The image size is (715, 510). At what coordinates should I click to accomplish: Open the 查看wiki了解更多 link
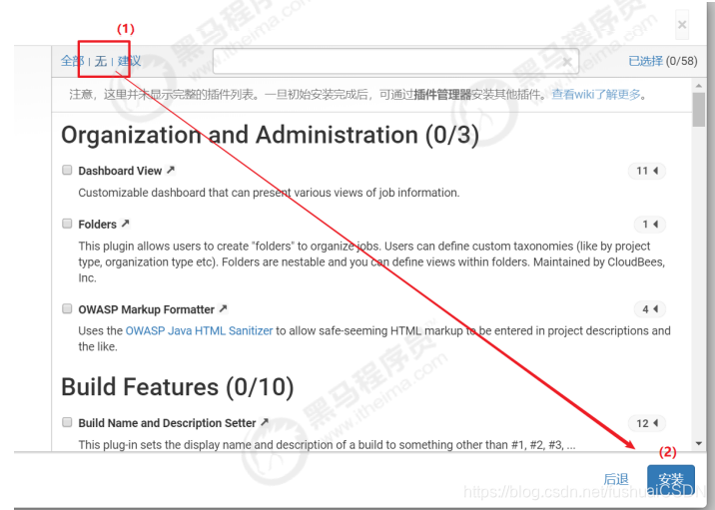click(596, 95)
